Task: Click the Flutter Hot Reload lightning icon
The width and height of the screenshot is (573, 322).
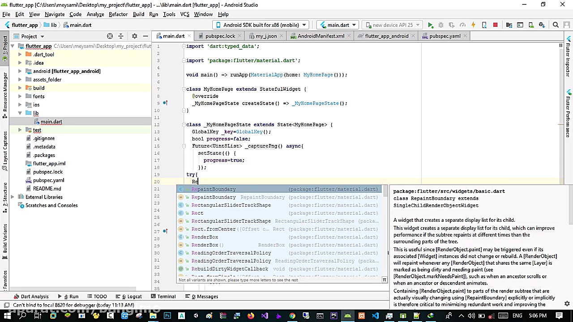Action: (x=473, y=25)
